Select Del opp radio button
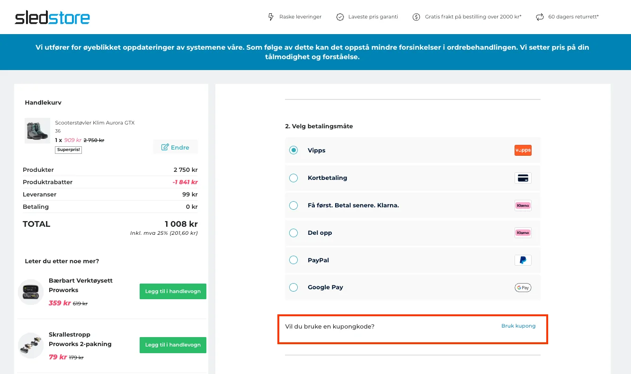Image resolution: width=631 pixels, height=374 pixels. 293,233
